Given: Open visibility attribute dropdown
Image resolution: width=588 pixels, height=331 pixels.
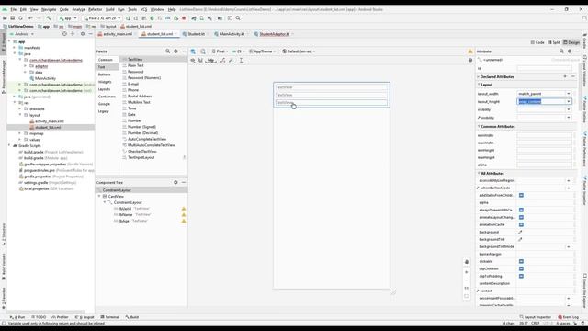Looking at the screenshot, I should (569, 109).
